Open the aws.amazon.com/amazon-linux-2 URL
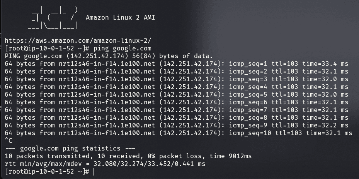 [78, 40]
